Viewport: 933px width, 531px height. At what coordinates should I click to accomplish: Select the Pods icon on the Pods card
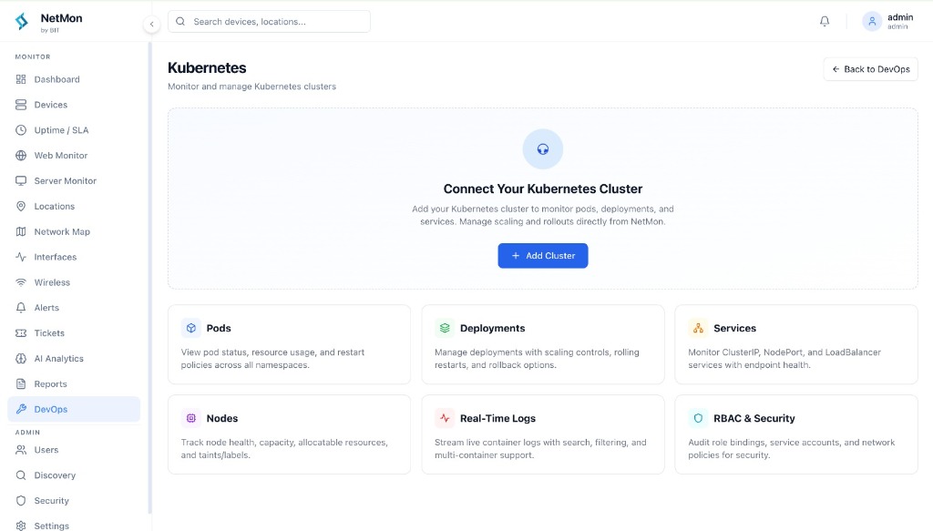pos(191,328)
